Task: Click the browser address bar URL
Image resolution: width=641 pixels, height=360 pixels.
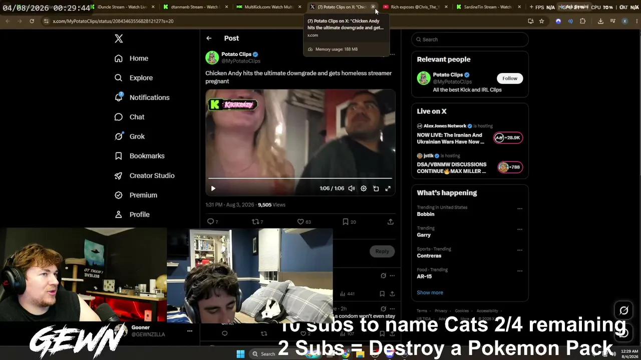Action: pos(113,21)
